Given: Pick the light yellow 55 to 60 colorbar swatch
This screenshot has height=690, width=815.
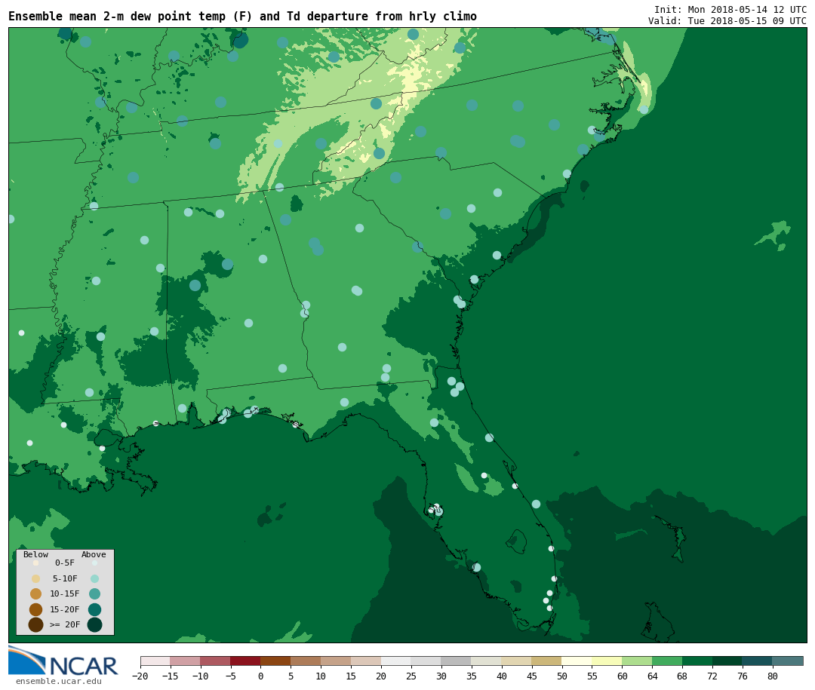Looking at the screenshot, I should pyautogui.click(x=607, y=661).
